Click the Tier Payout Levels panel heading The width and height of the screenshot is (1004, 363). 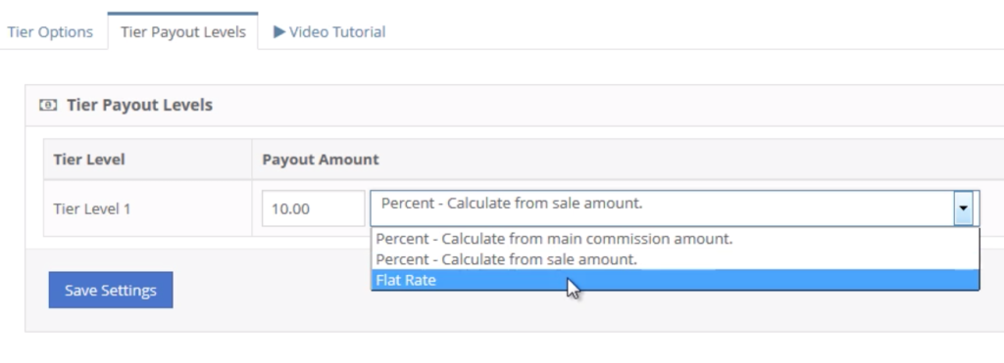point(139,105)
